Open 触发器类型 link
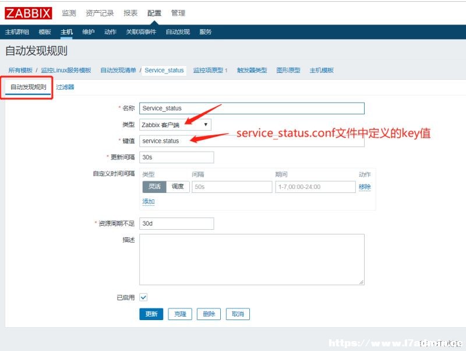Screen dimensions: 466x351 [x=252, y=70]
